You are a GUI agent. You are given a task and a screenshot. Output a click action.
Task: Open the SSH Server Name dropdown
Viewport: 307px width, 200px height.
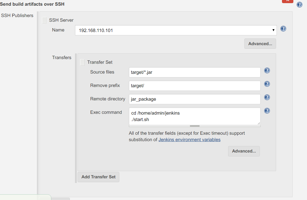click(176, 30)
